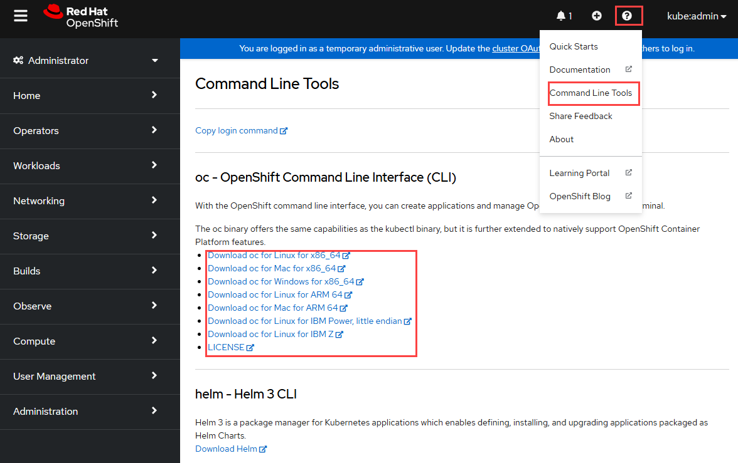The image size is (738, 463).
Task: Click the notification count badge
Action: pos(570,15)
